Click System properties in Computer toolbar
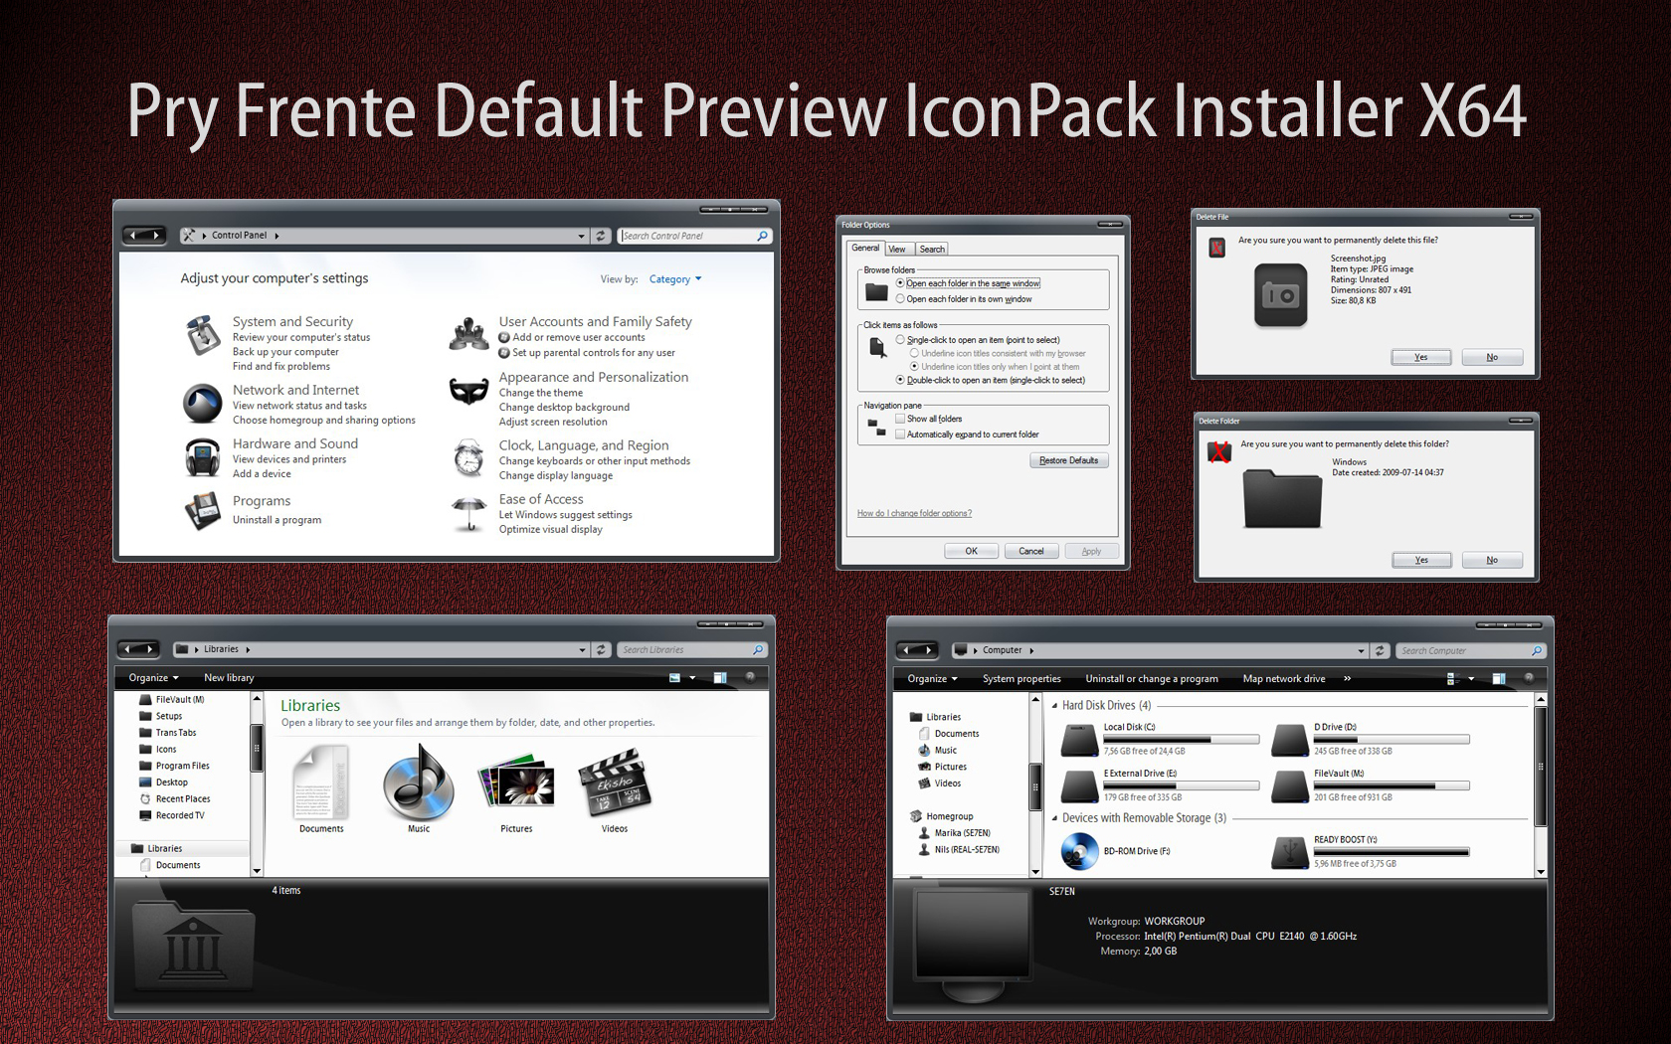Screen dimensions: 1671x1044 1021,678
